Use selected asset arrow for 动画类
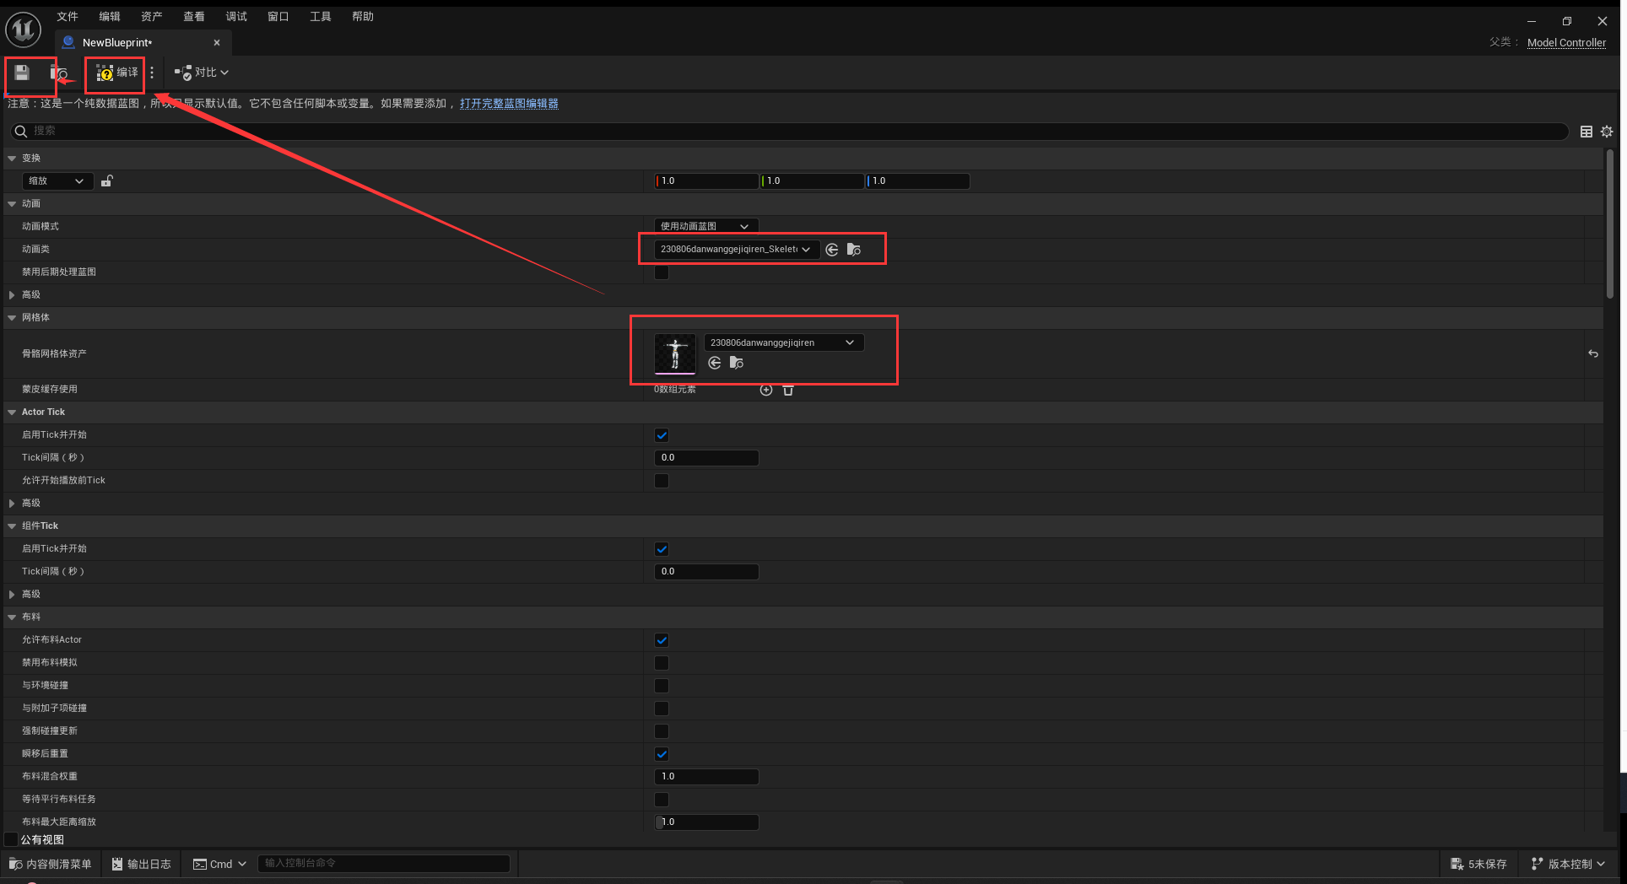 coord(832,250)
